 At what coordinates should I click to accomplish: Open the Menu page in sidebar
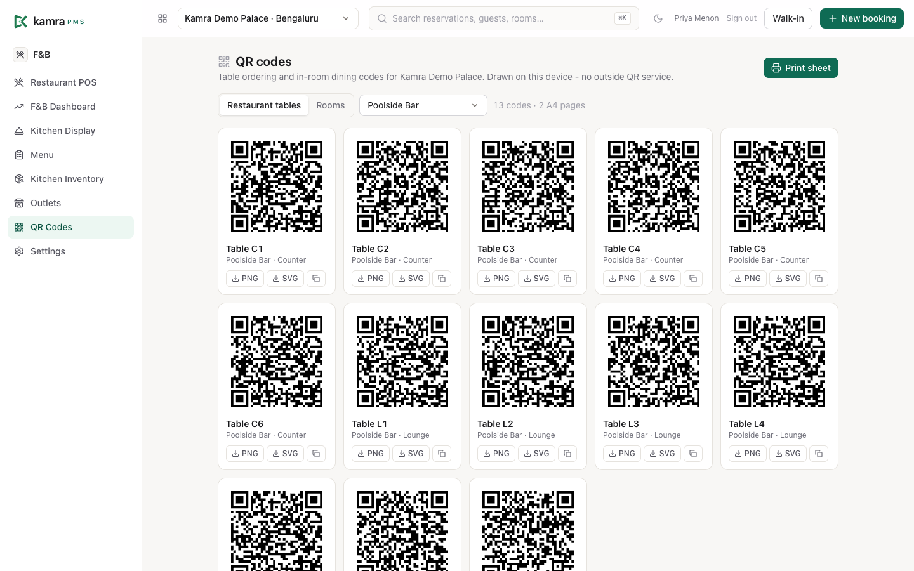pos(70,155)
